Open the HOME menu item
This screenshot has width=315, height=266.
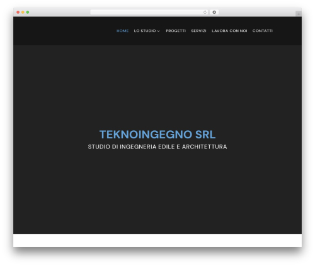pyautogui.click(x=122, y=31)
